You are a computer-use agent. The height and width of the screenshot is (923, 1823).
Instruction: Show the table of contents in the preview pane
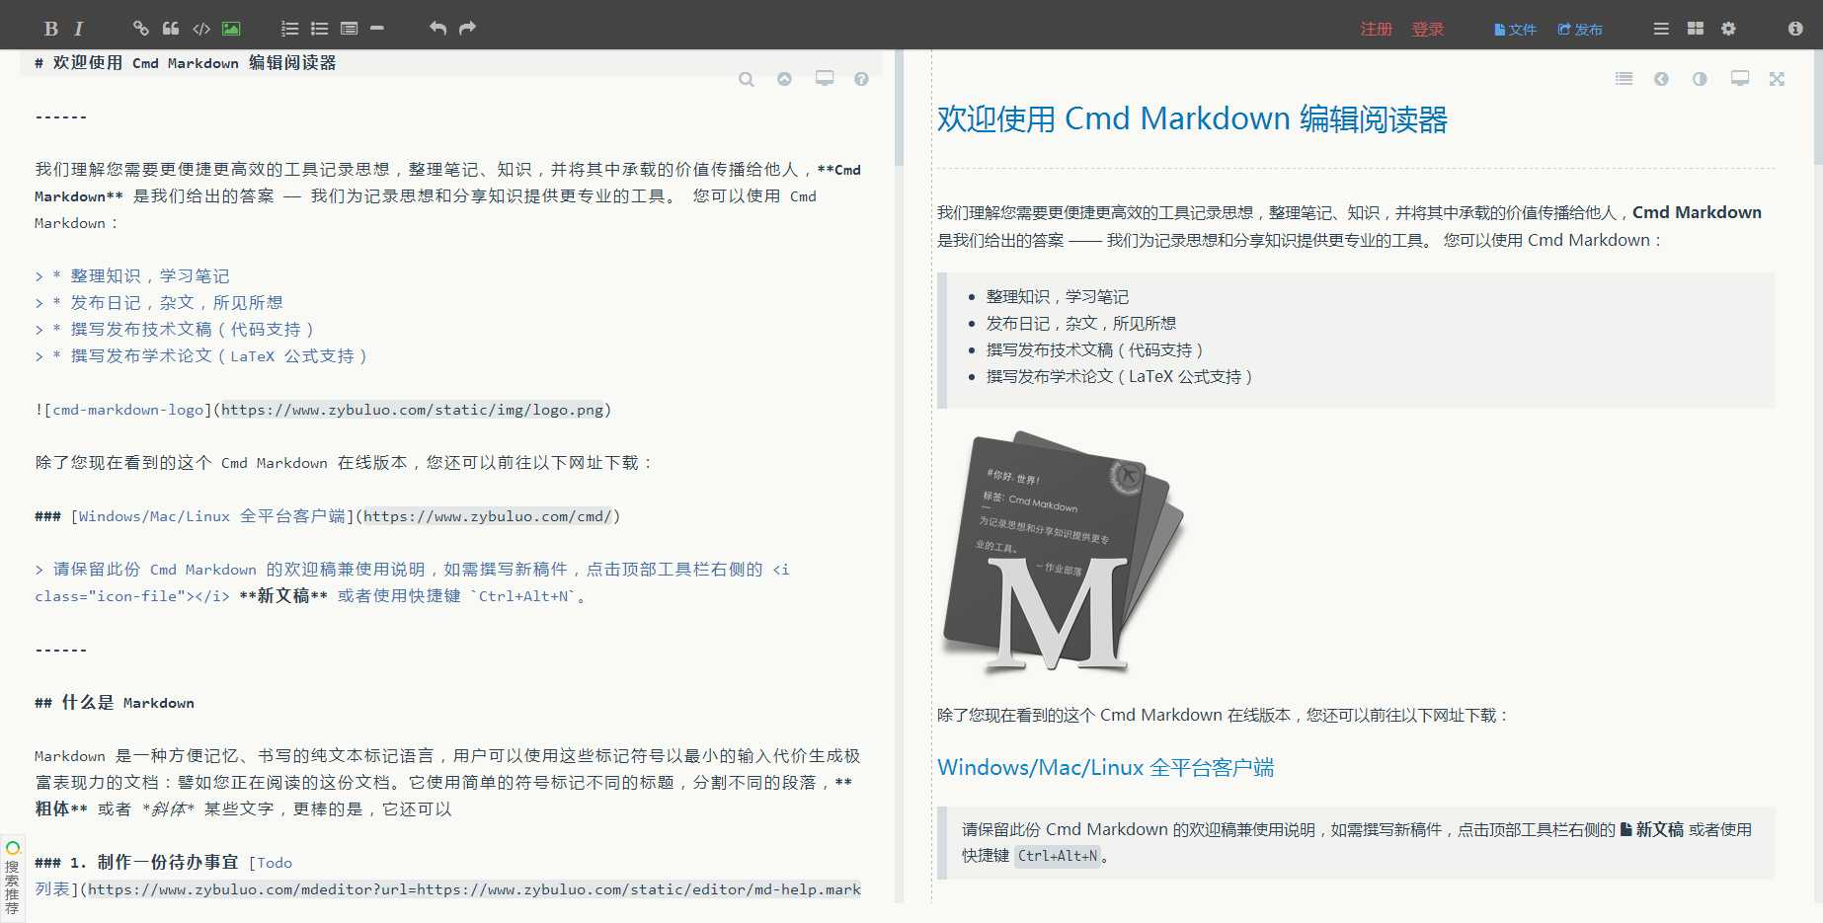click(1624, 79)
